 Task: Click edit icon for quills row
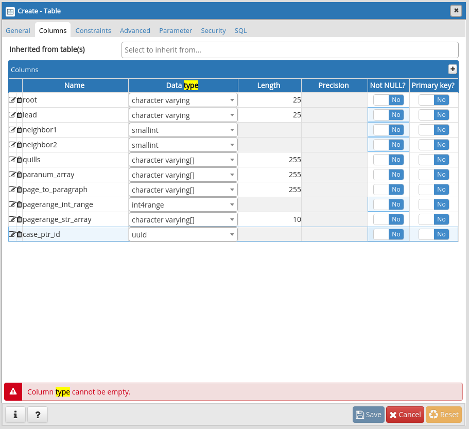pyautogui.click(x=12, y=160)
